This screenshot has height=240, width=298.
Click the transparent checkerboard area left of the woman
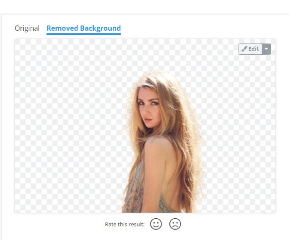[x=69, y=126]
